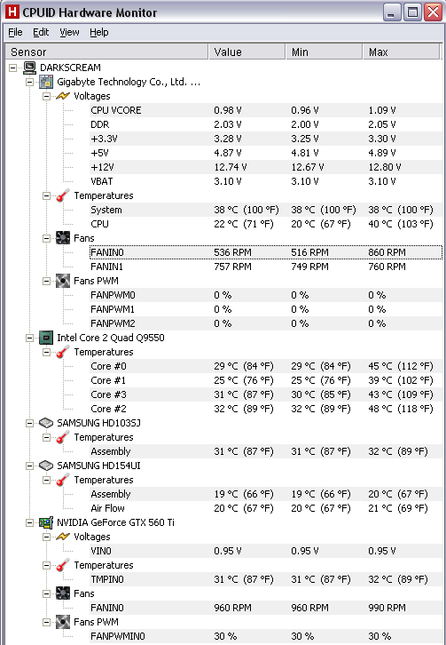This screenshot has width=446, height=645.
Task: Click the Value column header
Action: [247, 52]
